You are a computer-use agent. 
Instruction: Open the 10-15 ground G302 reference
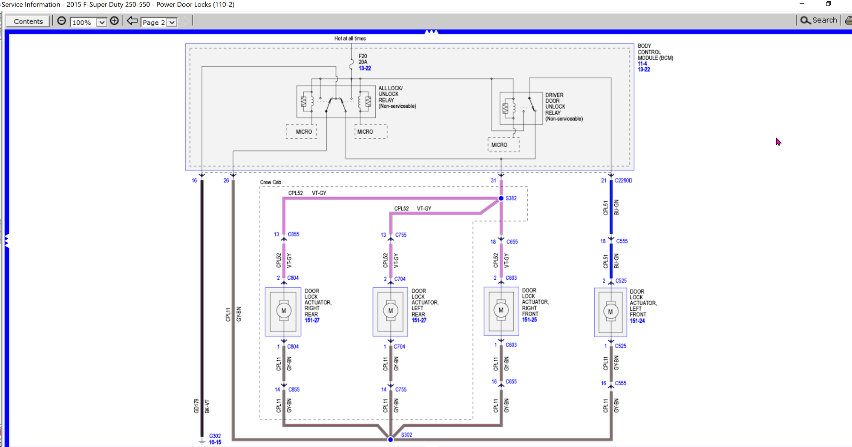point(215,442)
